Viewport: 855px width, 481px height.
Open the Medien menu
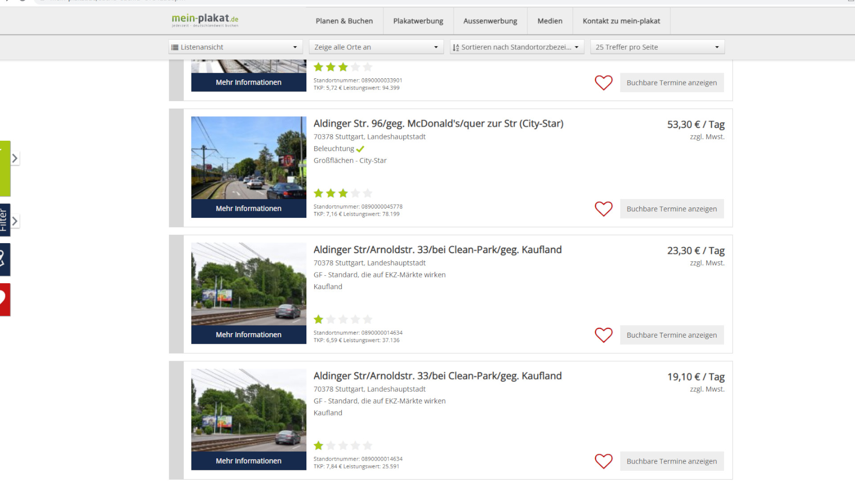[550, 21]
